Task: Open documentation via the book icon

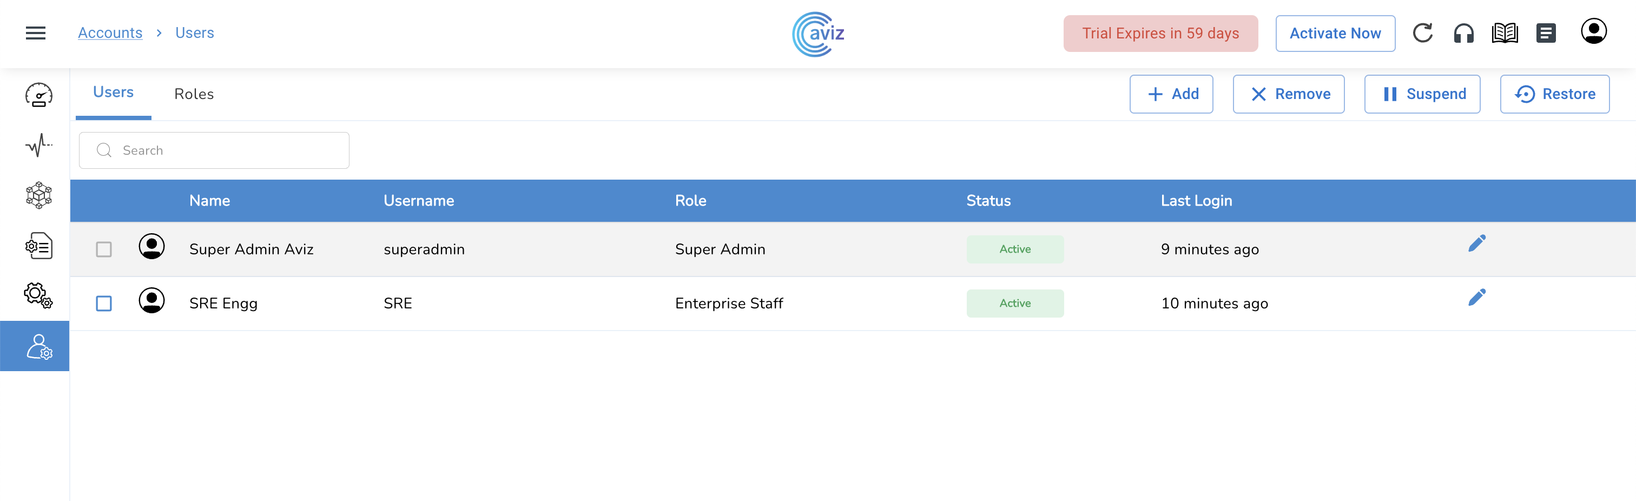Action: 1505,33
